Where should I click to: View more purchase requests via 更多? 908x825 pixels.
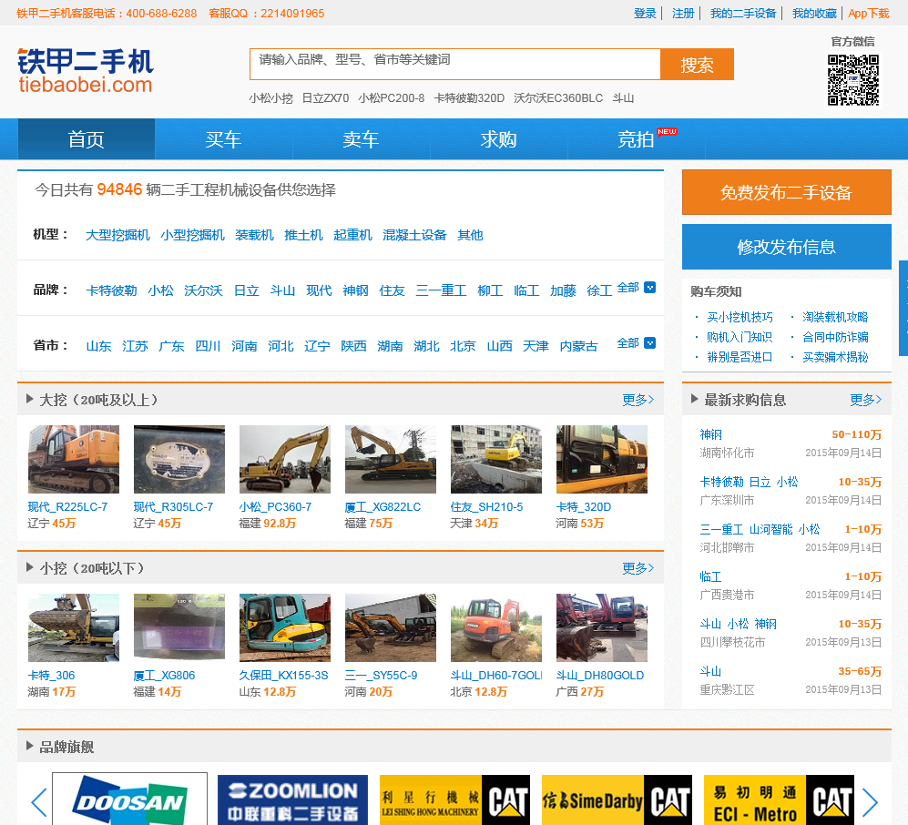coord(866,400)
